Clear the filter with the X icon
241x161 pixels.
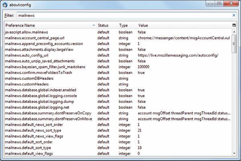coord(234,15)
